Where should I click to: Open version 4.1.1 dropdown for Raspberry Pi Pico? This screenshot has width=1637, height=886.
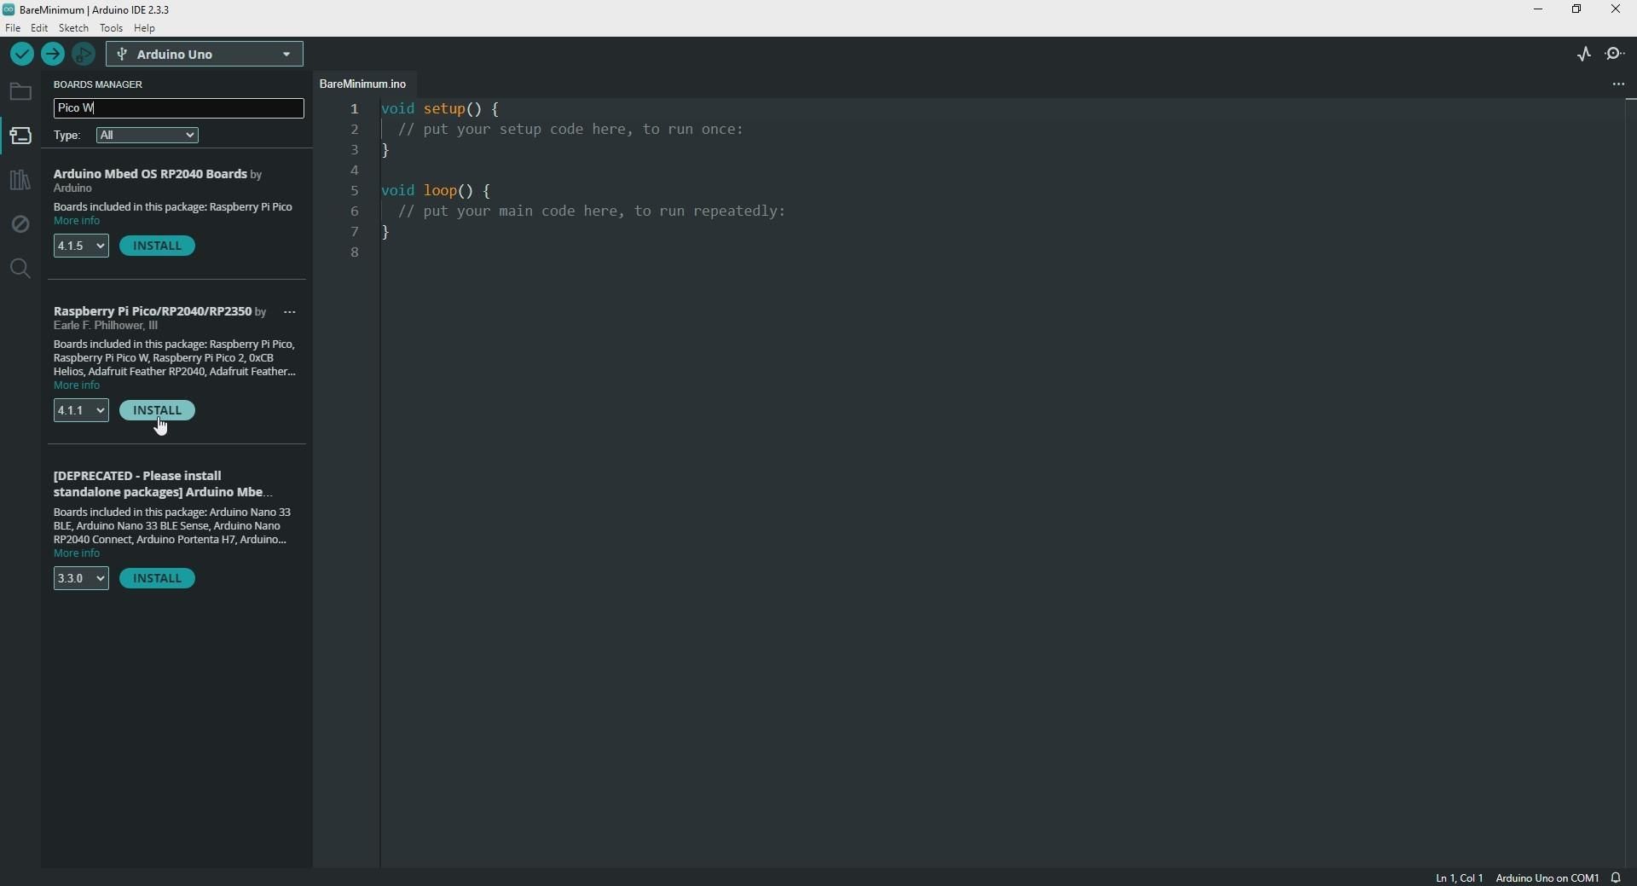(81, 411)
